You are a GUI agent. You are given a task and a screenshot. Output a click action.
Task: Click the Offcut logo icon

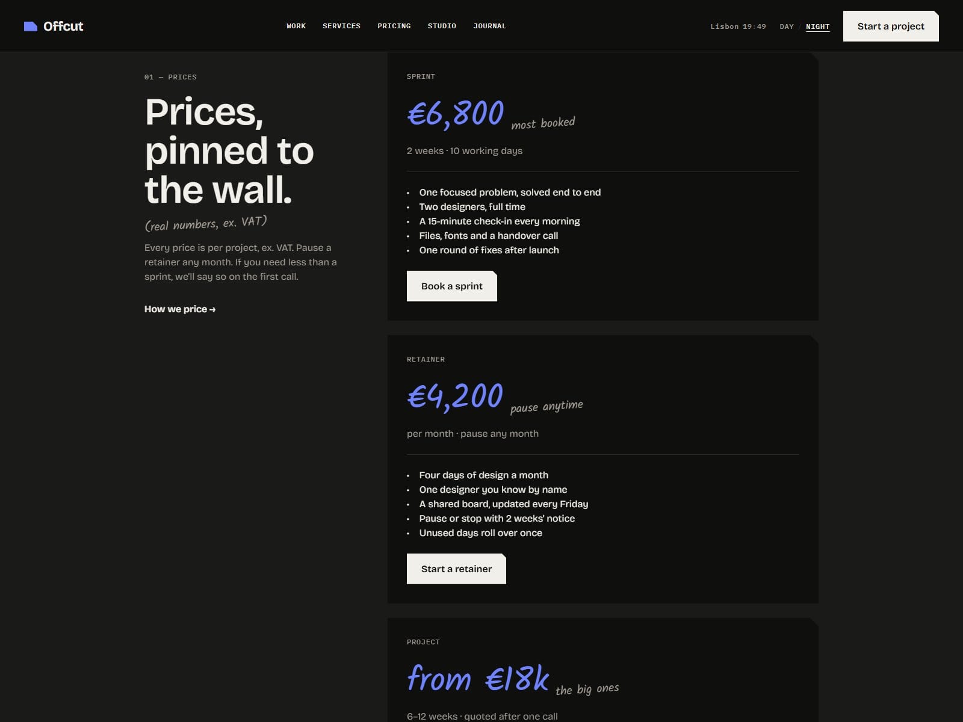click(x=31, y=26)
